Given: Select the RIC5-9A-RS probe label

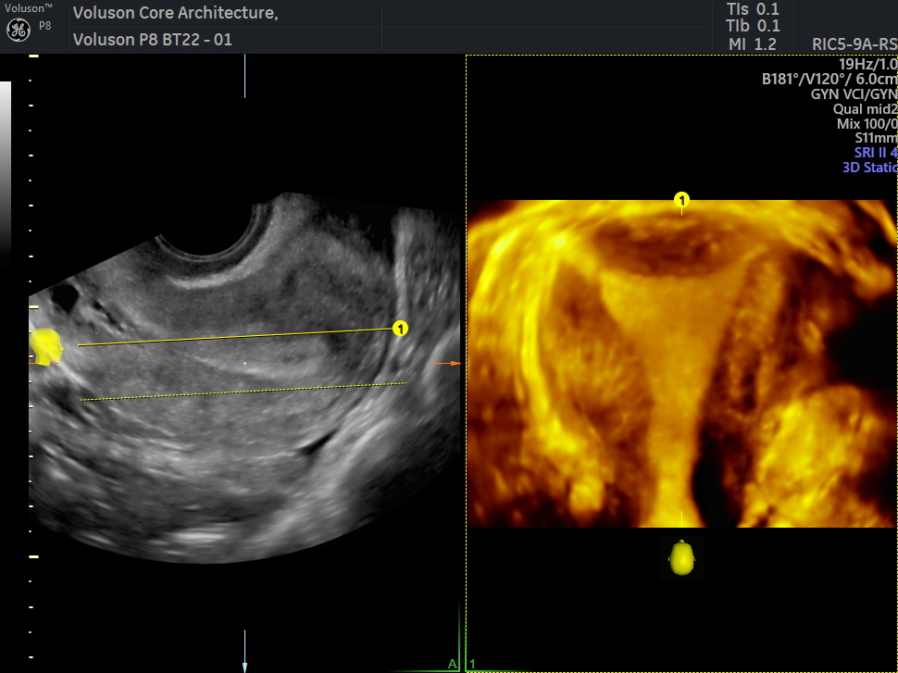Looking at the screenshot, I should [854, 44].
